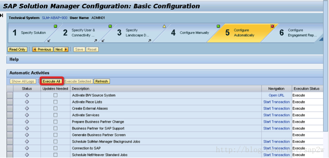This screenshot has height=158, width=329.
Task: Select row header for Generate Business Partner Screen
Action: click(10, 135)
